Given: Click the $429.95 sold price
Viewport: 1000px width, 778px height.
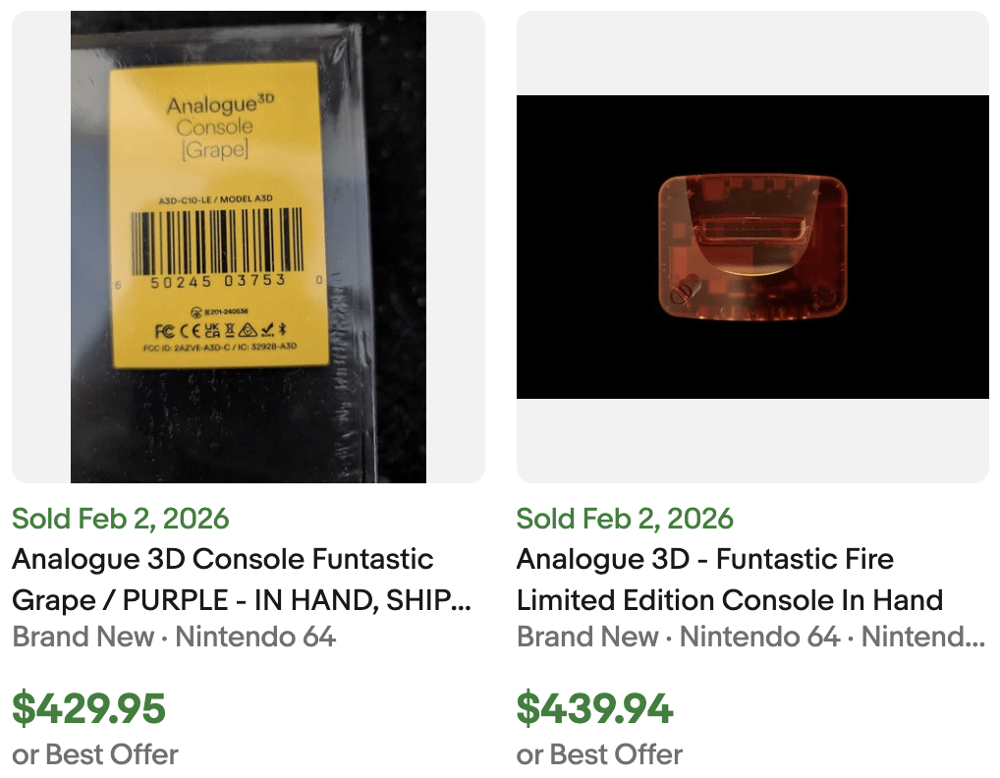Looking at the screenshot, I should (x=89, y=708).
